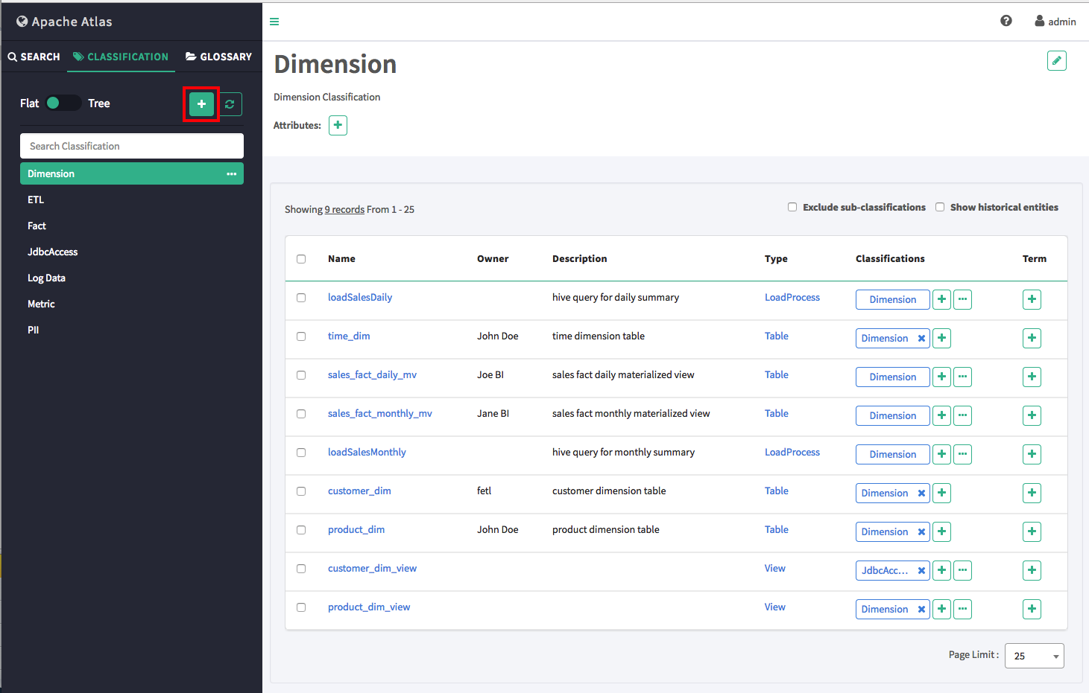Screen dimensions: 1089x693
Task: Click the 9 records link
Action: (344, 209)
